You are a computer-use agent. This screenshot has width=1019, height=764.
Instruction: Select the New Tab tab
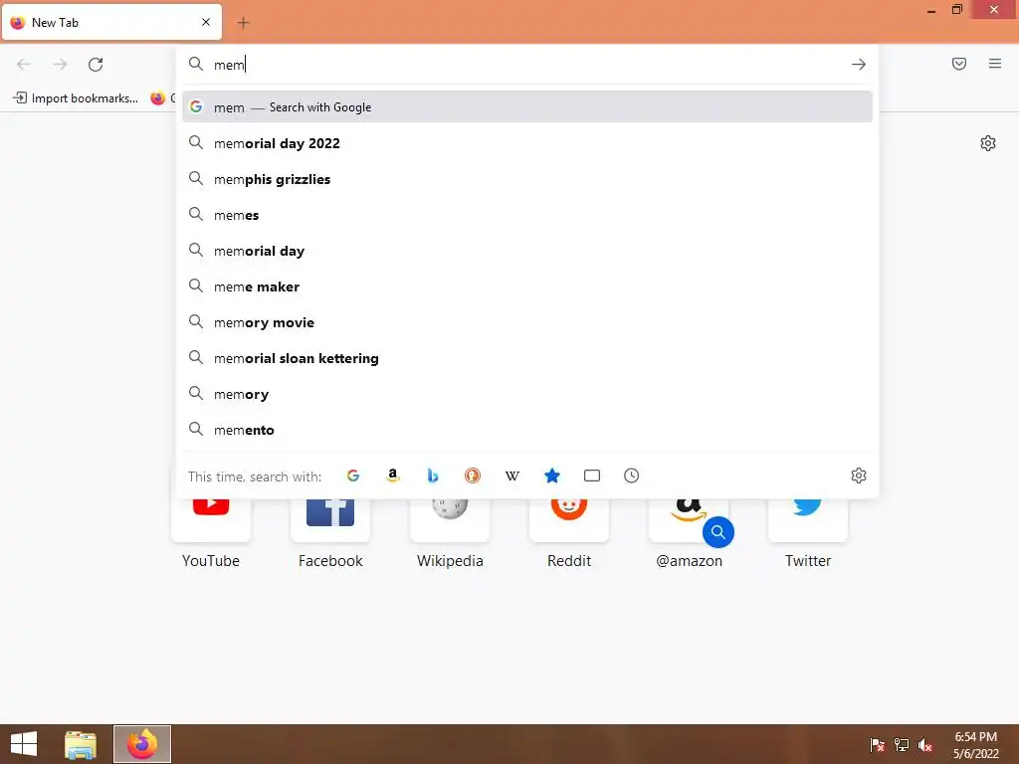[x=111, y=22]
